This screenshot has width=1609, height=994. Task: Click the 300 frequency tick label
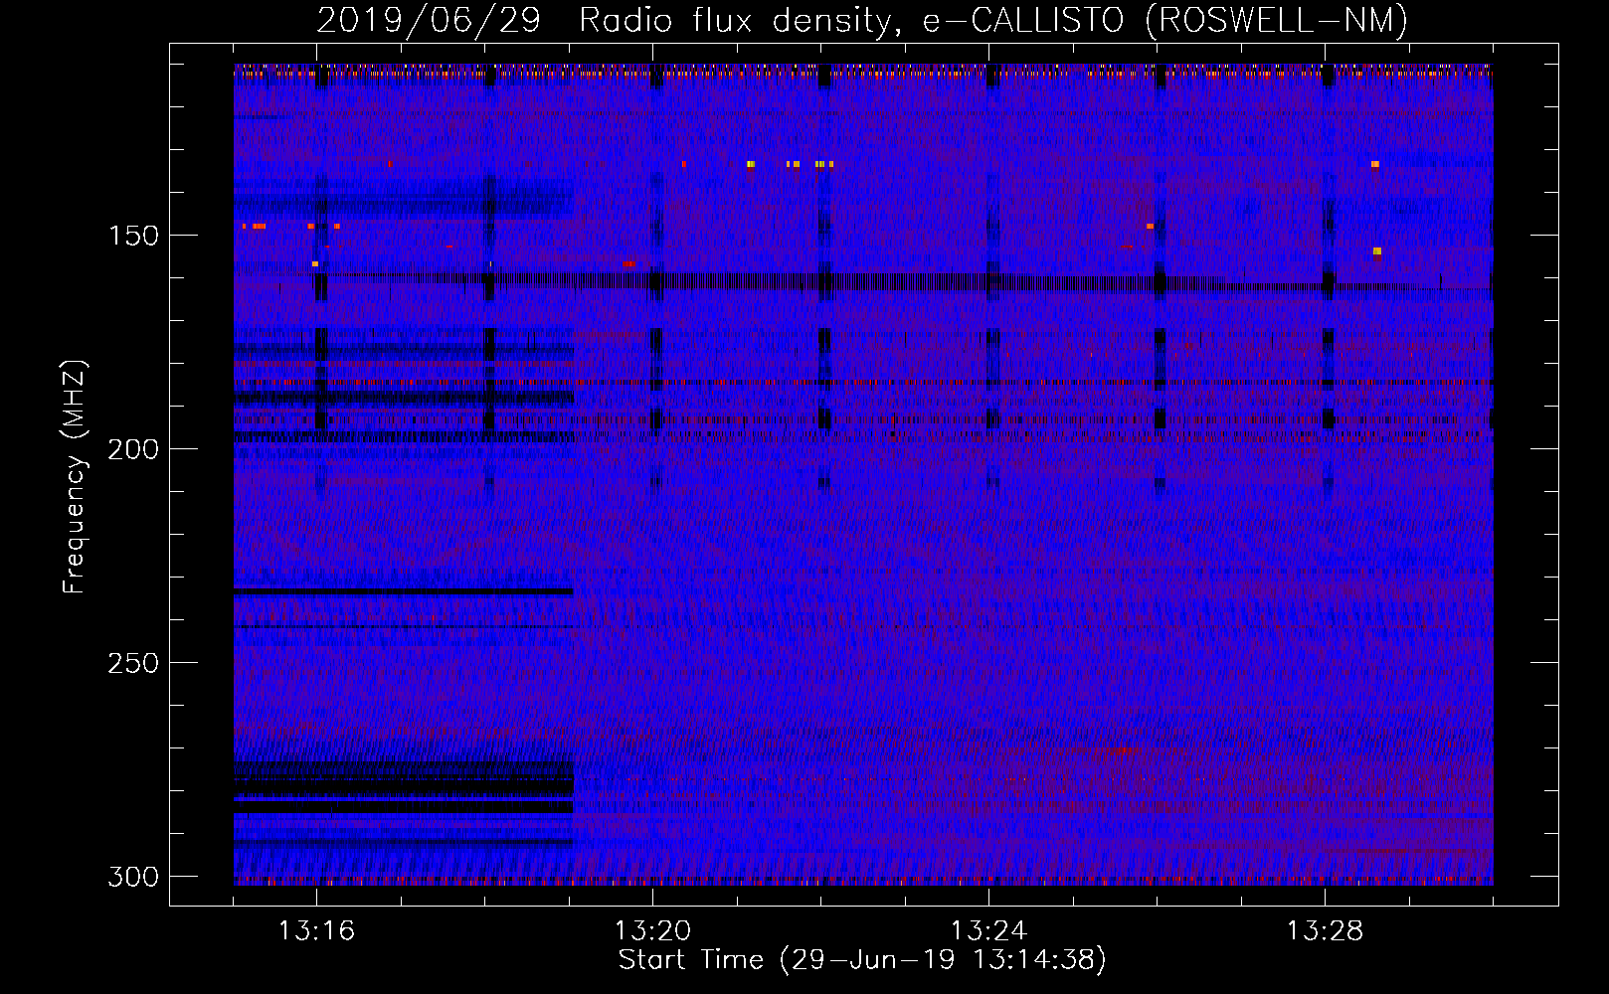pyautogui.click(x=133, y=877)
